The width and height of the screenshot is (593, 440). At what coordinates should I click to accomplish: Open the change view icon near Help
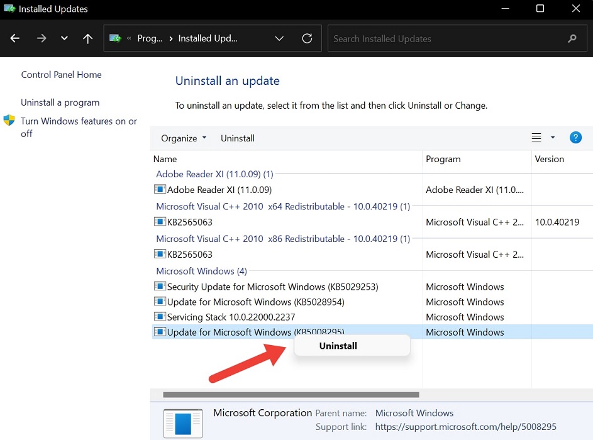coord(536,137)
